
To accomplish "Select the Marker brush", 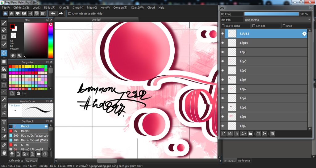I will (x=28, y=131).
